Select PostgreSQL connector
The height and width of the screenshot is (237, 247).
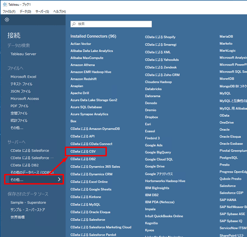[229, 157]
